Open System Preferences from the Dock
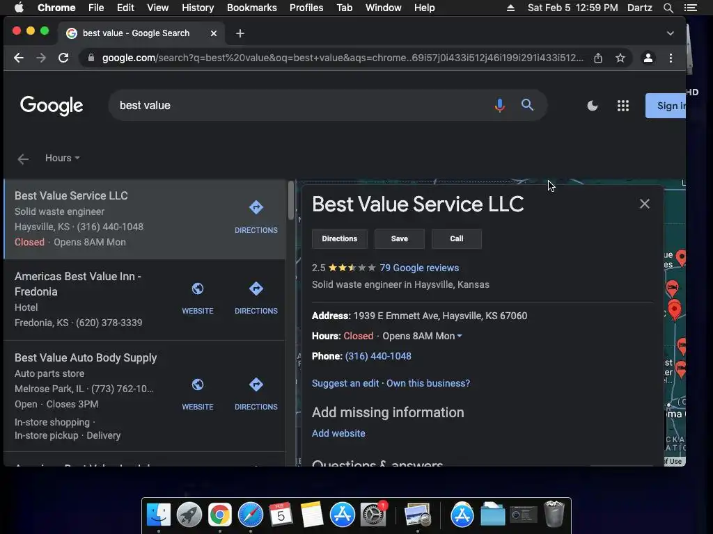This screenshot has width=713, height=534. click(373, 515)
